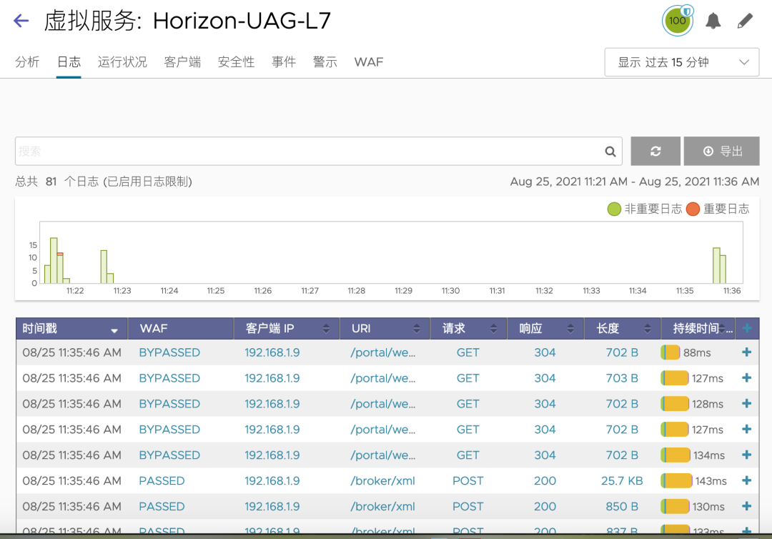Expand the 134ms log row plus icon

coord(746,455)
